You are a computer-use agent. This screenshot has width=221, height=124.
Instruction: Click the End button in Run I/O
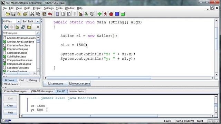pos(10,99)
